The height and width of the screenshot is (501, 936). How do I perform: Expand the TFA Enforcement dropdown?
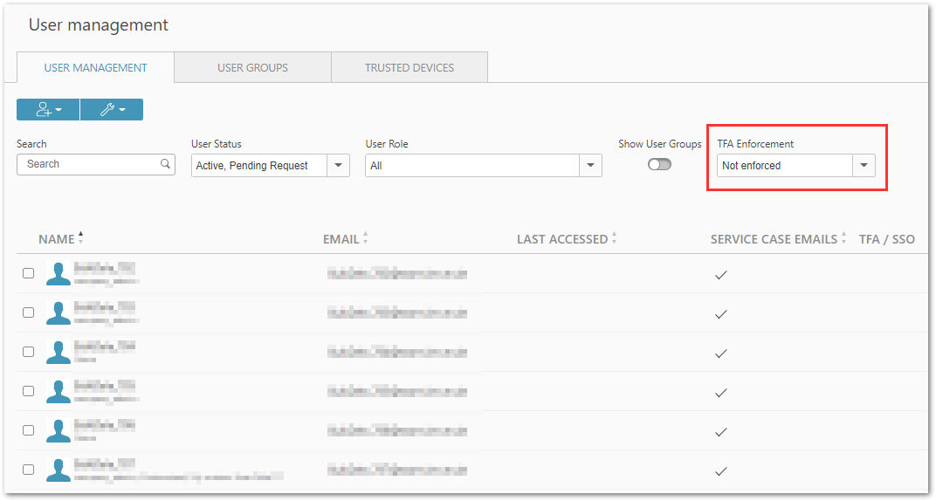click(795, 165)
